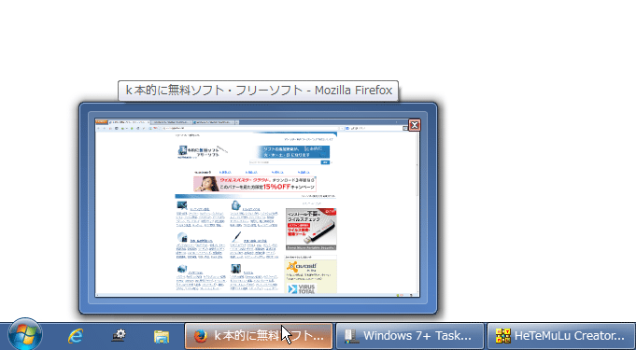Click the site logo at page top left
Screen dimensions: 636x350
pos(199,152)
